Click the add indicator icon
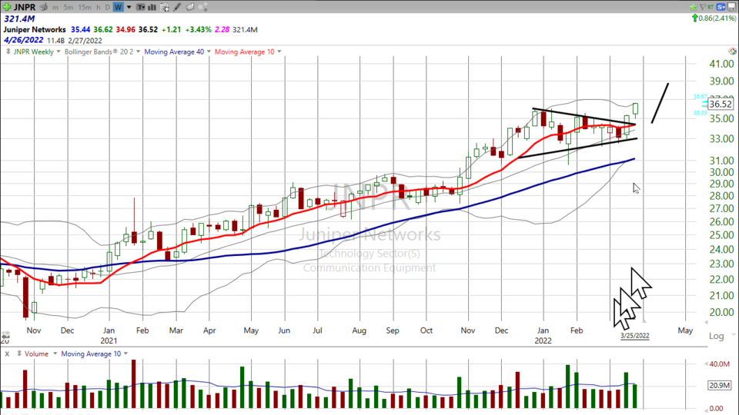 pos(165,7)
